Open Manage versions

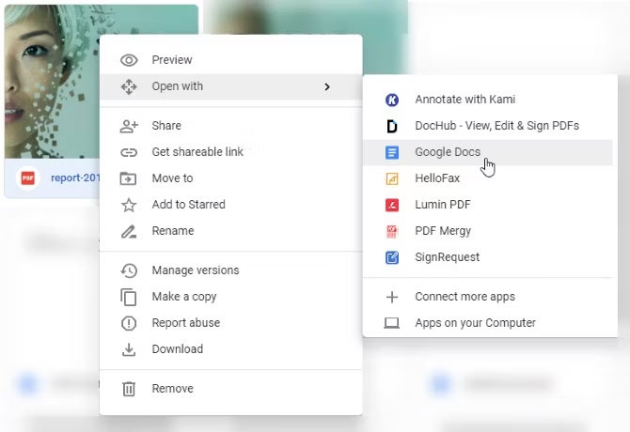231,270
